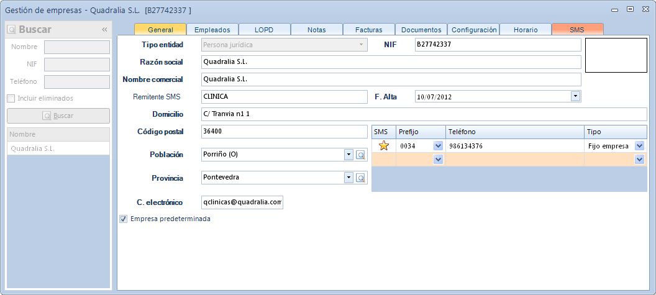Screen dimensions: 656x295
Task: Click the Código postal field 36400
Action: click(x=284, y=132)
